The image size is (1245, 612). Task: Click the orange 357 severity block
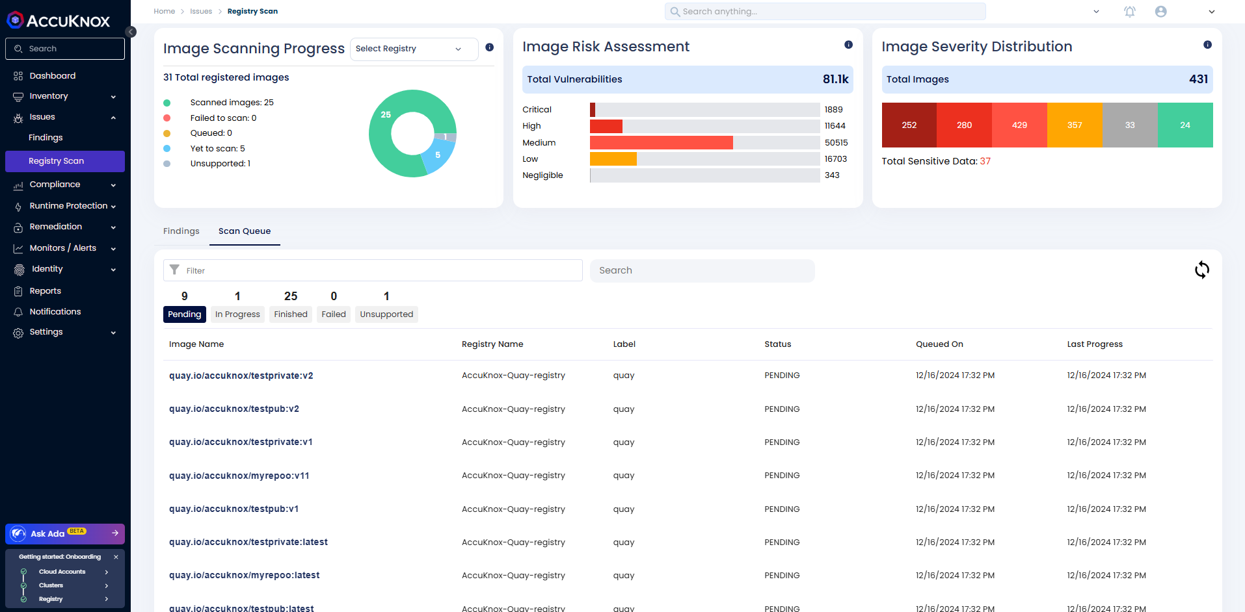coord(1075,125)
